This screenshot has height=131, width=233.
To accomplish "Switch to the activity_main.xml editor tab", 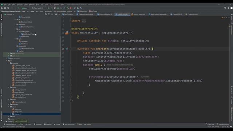I will click(x=139, y=14).
